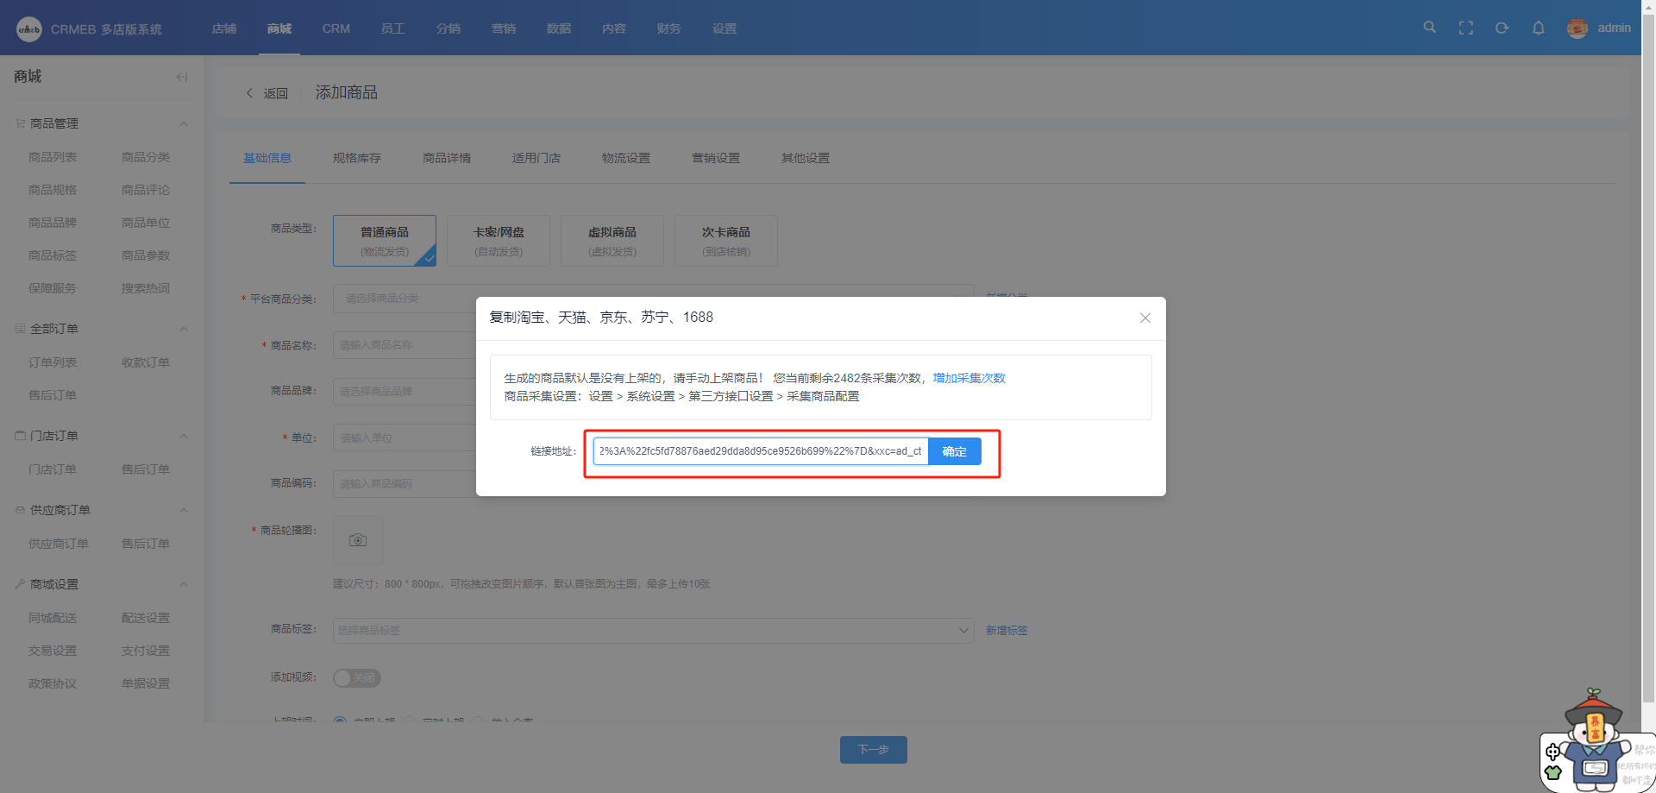The height and width of the screenshot is (793, 1656).
Task: Toggle the add video switch
Action: [356, 678]
